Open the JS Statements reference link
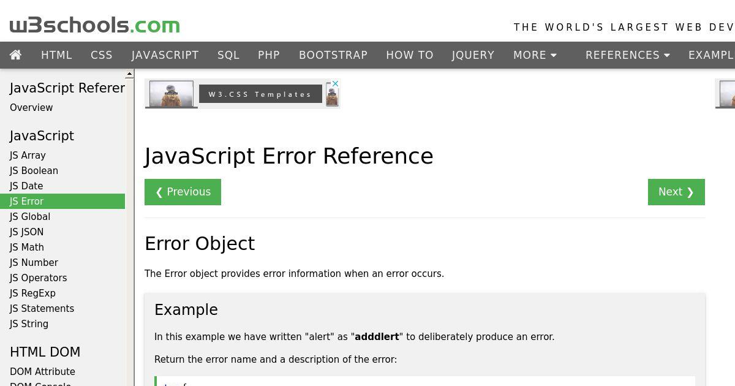This screenshot has height=386, width=735. point(42,309)
